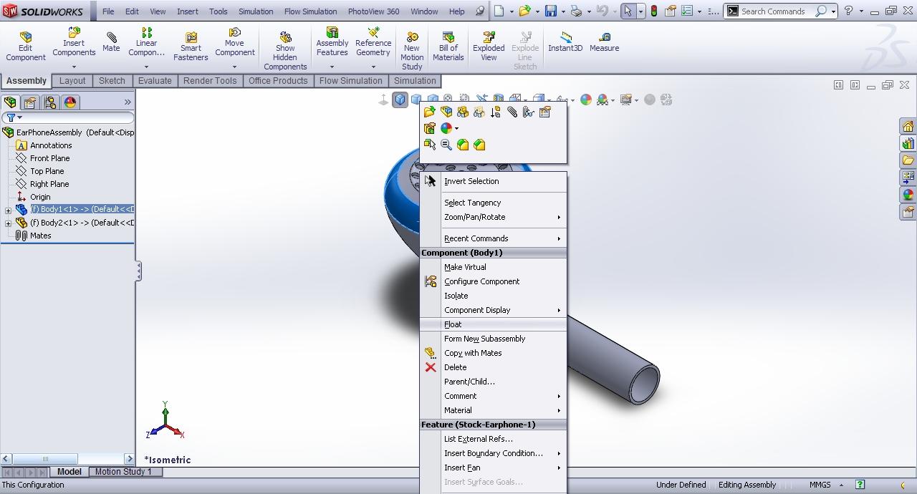Open Search Commands dropdown arrow
This screenshot has height=494, width=917.
[x=833, y=11]
